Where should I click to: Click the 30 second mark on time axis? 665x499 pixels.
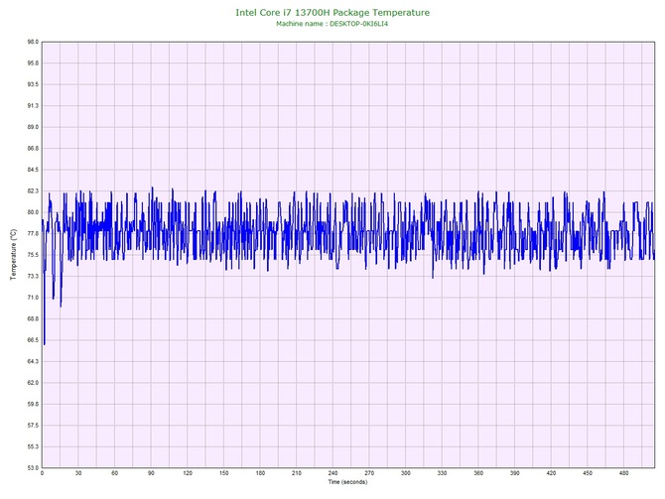coord(78,473)
